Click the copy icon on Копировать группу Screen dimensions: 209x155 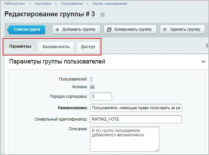(x=109, y=29)
